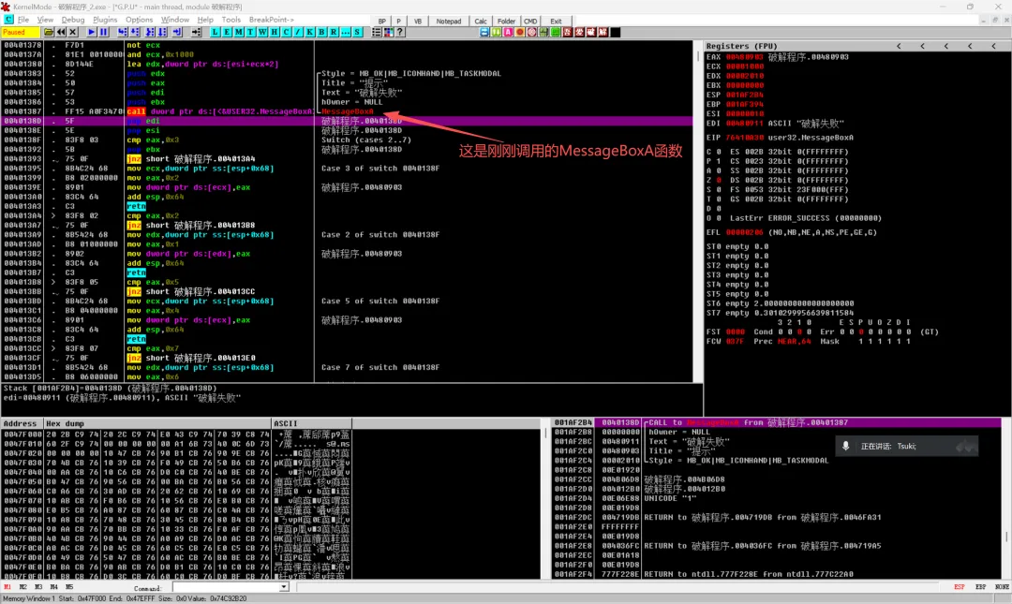Close the debugged program with X icon

click(x=73, y=32)
